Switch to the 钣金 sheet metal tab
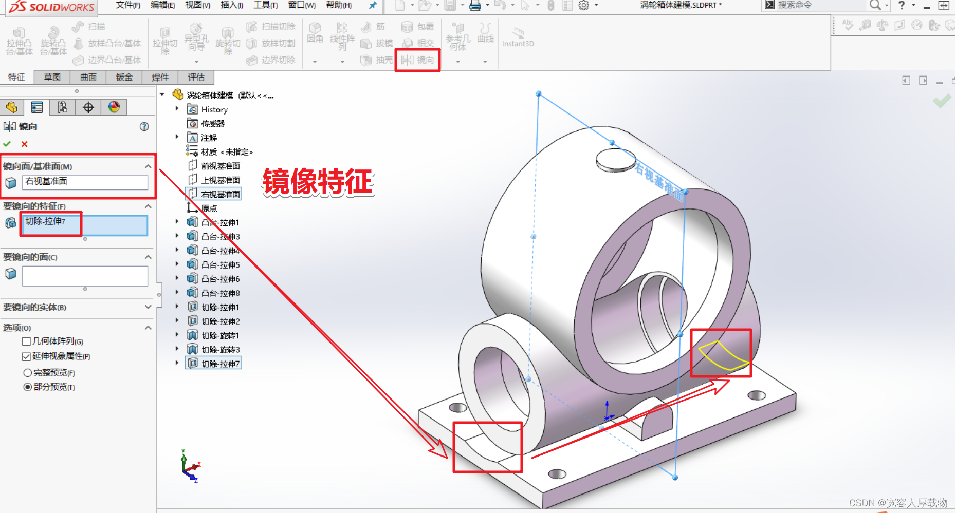Image resolution: width=955 pixels, height=513 pixels. tap(124, 77)
